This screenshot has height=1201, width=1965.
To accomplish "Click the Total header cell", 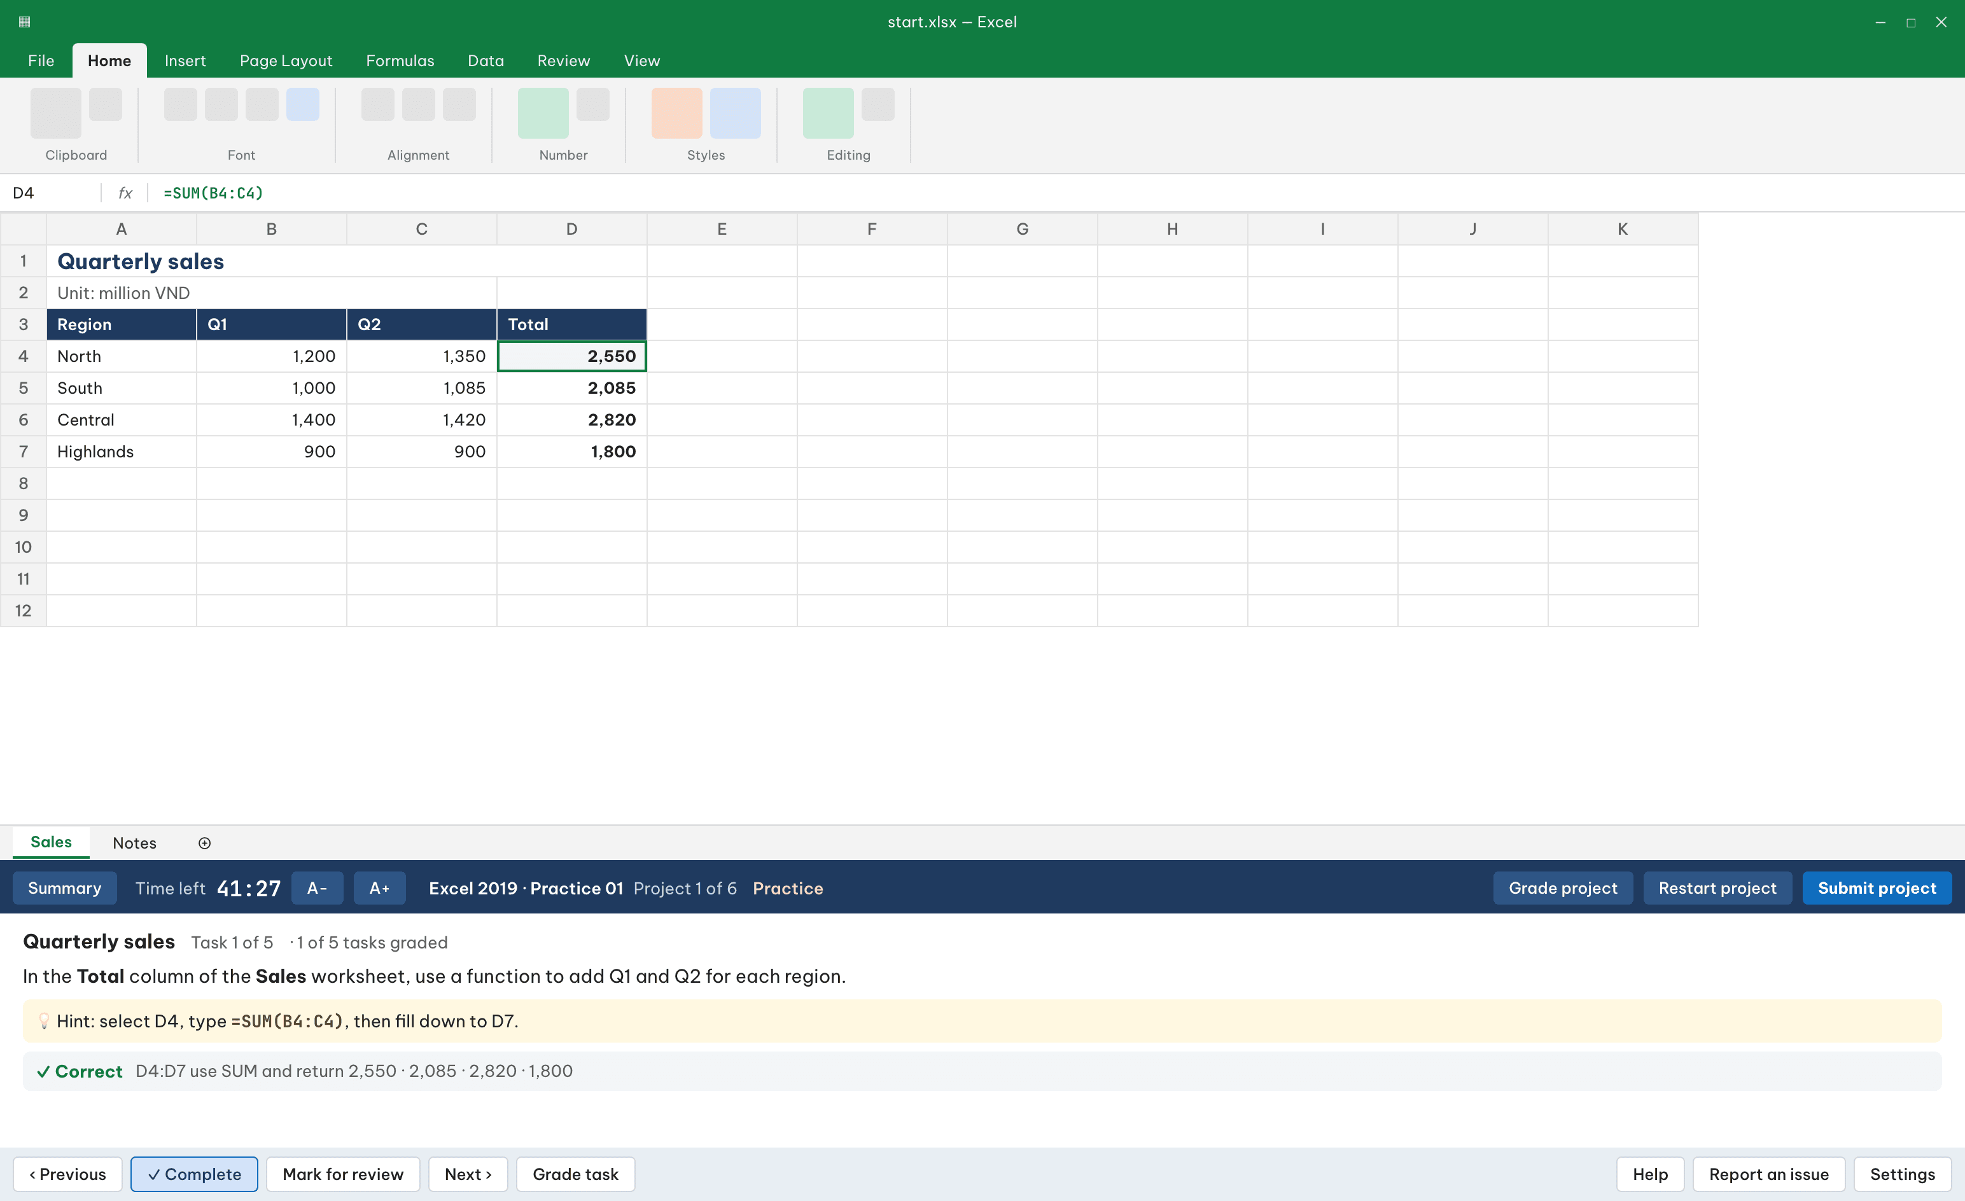I will point(572,324).
